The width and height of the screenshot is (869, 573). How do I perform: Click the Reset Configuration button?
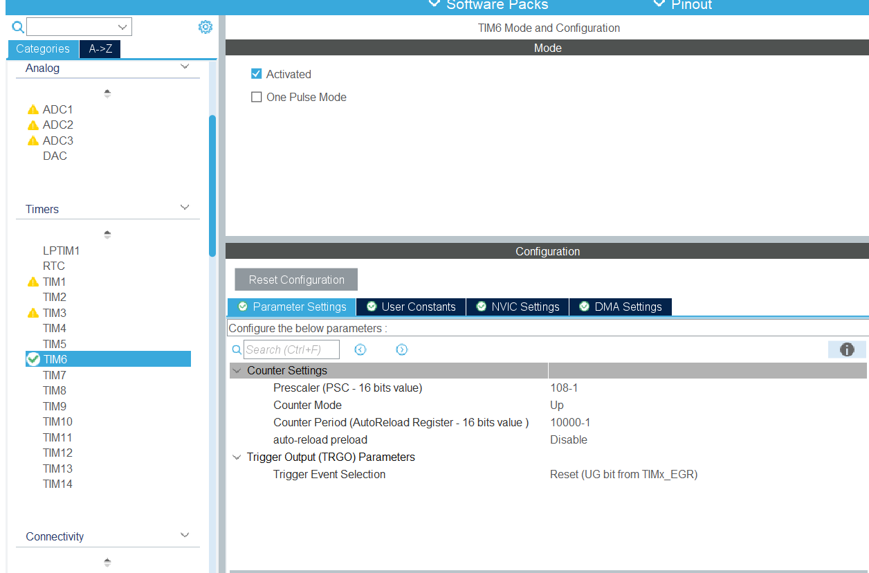(x=296, y=280)
